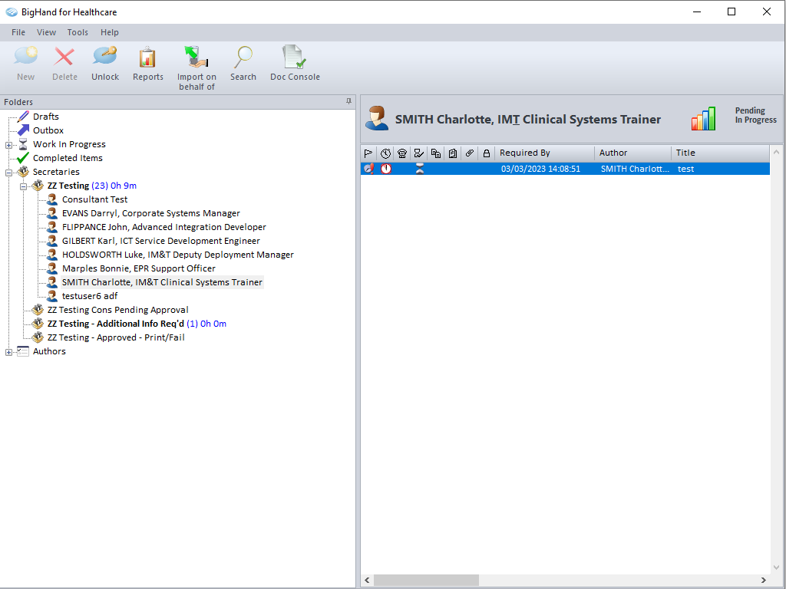The height and width of the screenshot is (589, 786).
Task: Select SMITH Charlotte in the folder tree
Action: coord(162,282)
